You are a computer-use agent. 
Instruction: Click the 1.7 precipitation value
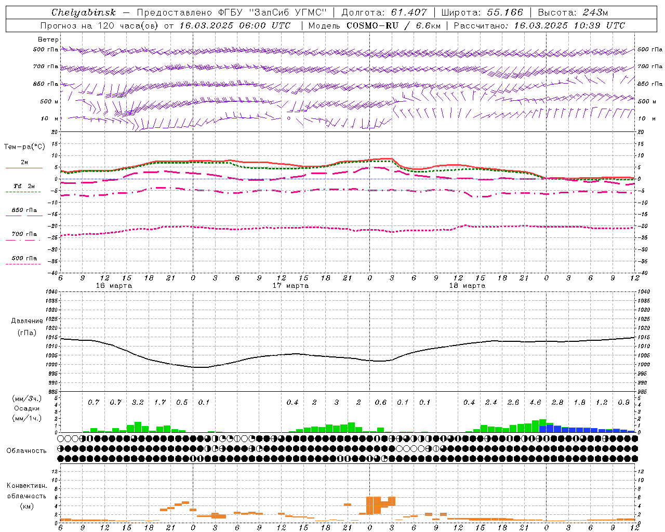click(160, 403)
